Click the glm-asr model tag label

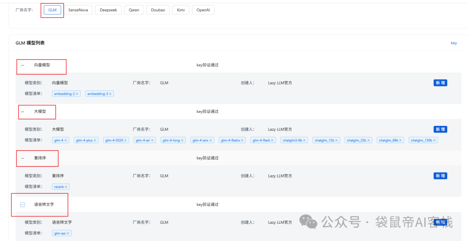(x=60, y=233)
